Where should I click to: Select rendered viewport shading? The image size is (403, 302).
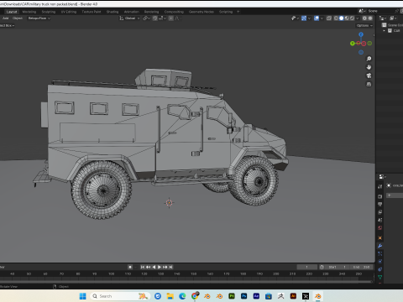coord(352,18)
